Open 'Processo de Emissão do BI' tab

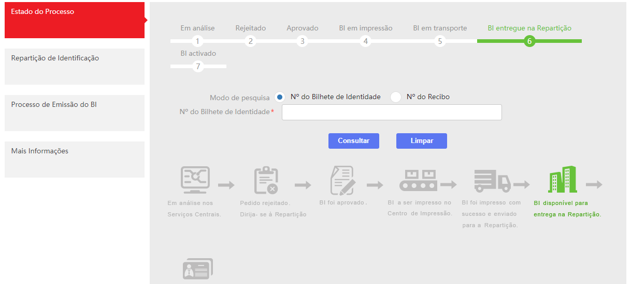(x=75, y=113)
